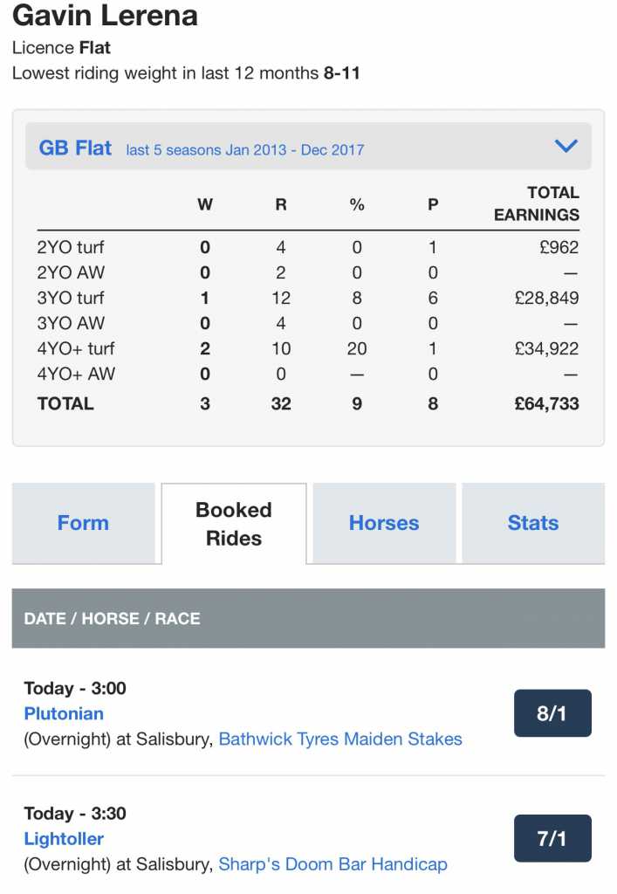Click the DATE / HORSE / RACE header
This screenshot has height=894, width=617.
click(x=112, y=618)
